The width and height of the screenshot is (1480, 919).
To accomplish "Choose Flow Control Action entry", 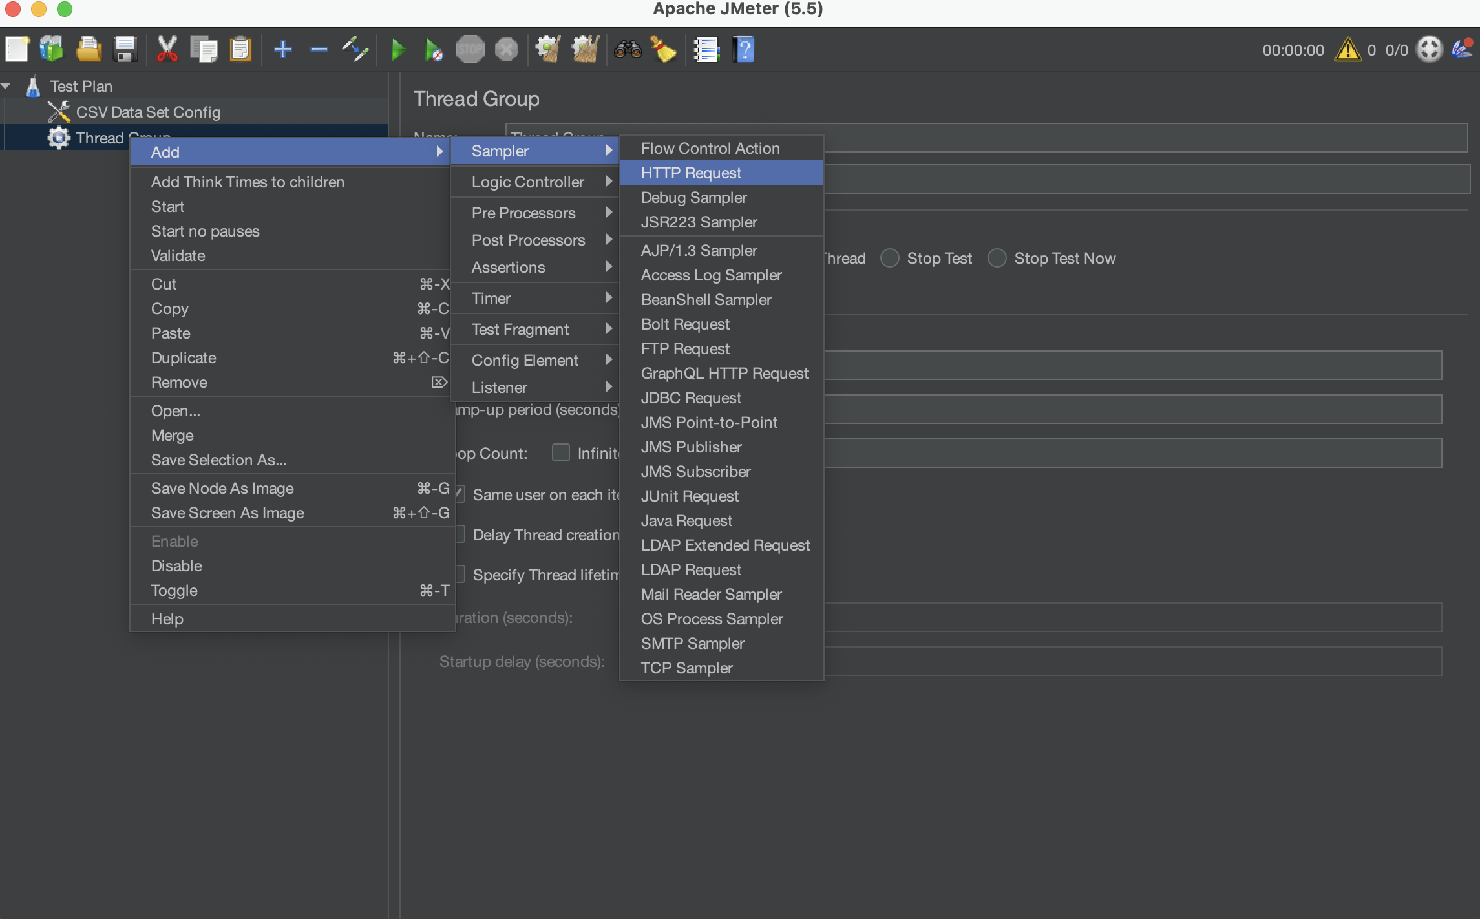I will [x=722, y=148].
